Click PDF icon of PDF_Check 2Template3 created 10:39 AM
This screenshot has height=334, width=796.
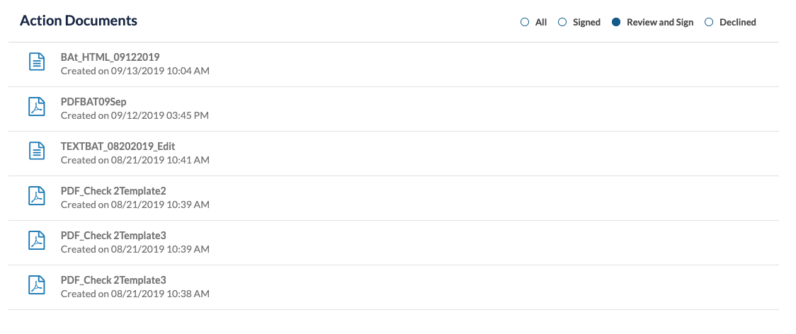tap(36, 240)
